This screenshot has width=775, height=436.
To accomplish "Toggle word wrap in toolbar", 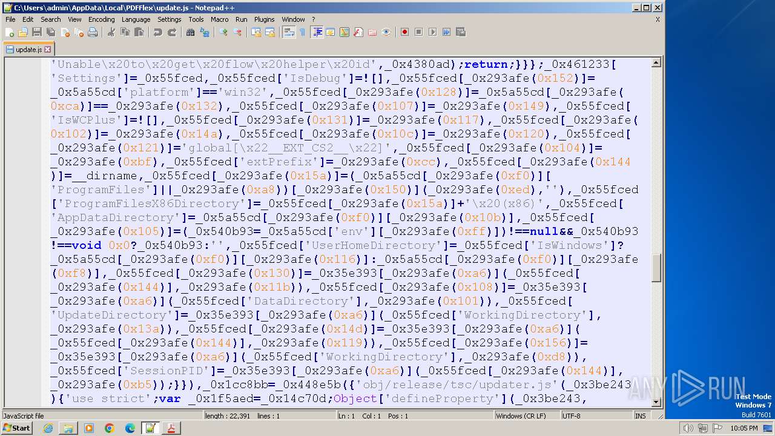I will [288, 32].
